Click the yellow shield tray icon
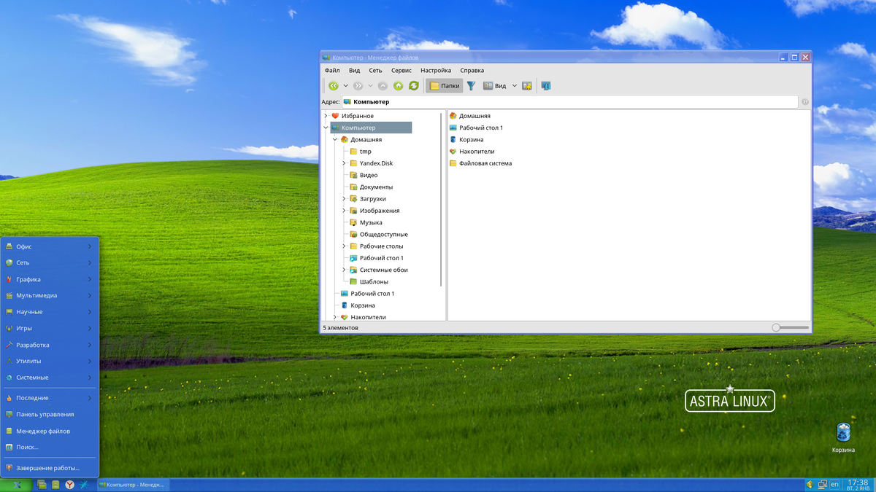This screenshot has height=492, width=876. click(x=810, y=485)
